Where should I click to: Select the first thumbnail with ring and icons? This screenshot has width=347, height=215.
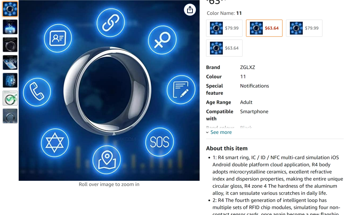coord(10,9)
